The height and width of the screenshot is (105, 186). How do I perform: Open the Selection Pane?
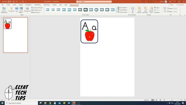[x=151, y=10]
